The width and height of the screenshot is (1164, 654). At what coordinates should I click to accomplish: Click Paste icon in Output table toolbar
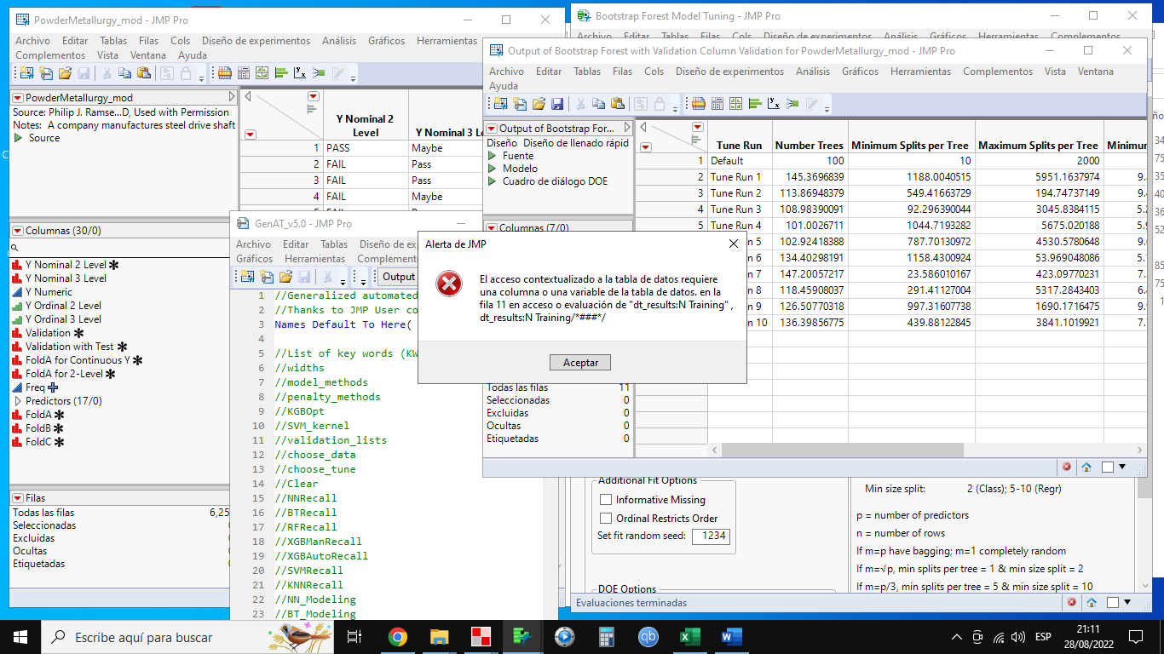(618, 104)
